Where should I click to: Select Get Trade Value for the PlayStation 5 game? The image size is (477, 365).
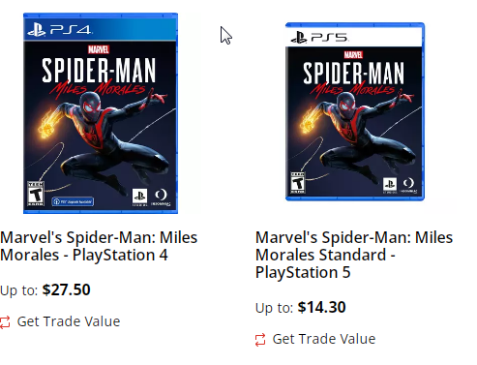click(x=324, y=339)
